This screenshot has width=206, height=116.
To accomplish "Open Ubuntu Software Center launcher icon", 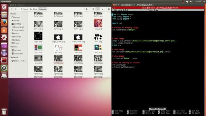I will click(4, 30).
